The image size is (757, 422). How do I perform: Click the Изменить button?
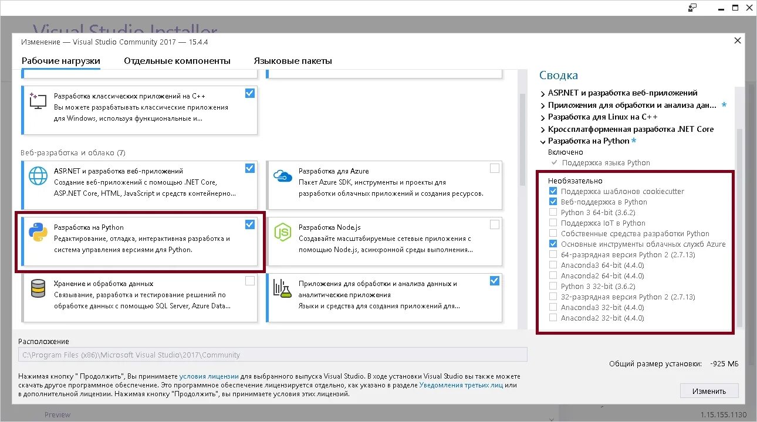(x=709, y=391)
